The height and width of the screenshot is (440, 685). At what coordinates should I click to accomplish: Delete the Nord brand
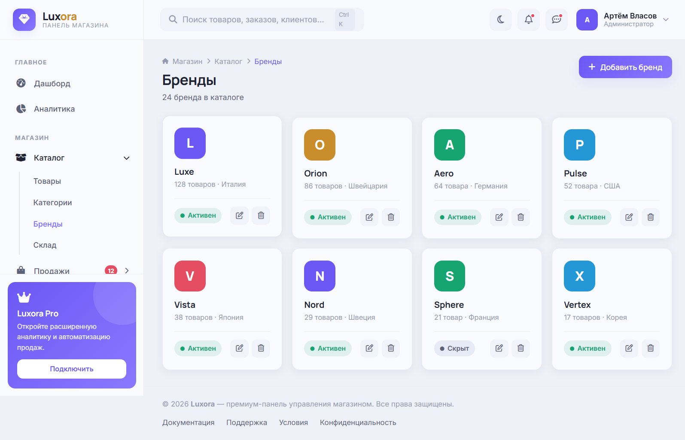pyautogui.click(x=391, y=349)
